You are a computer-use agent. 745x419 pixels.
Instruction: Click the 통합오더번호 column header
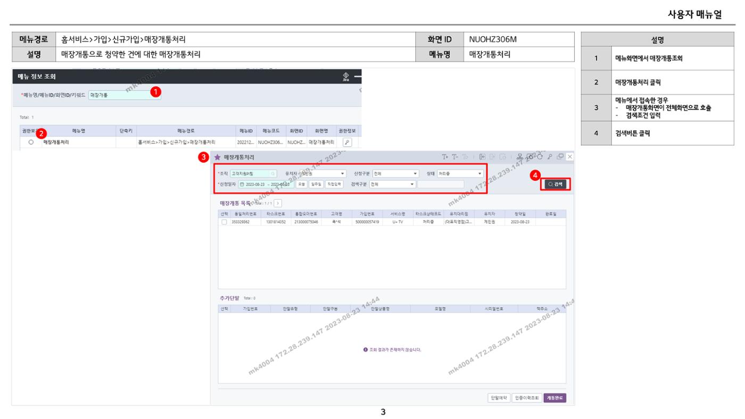coord(307,213)
